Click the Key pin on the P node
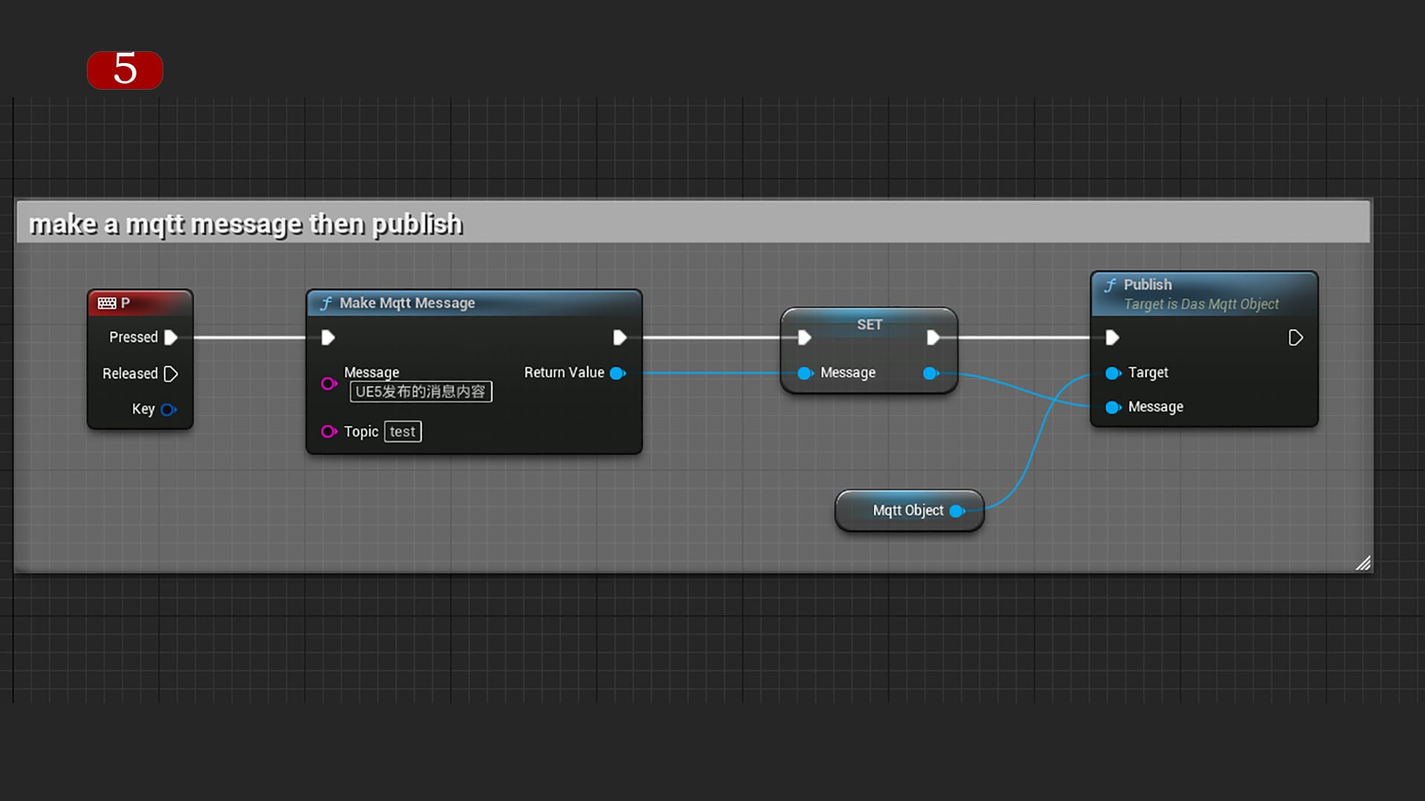This screenshot has height=801, width=1425. [x=168, y=409]
